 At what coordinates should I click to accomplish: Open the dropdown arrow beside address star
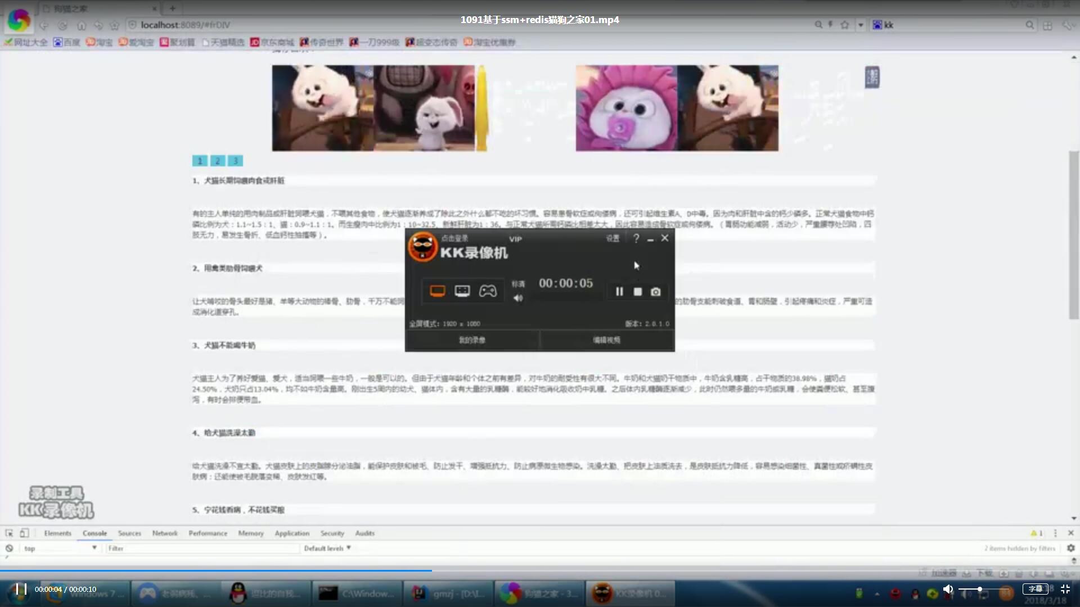[861, 25]
